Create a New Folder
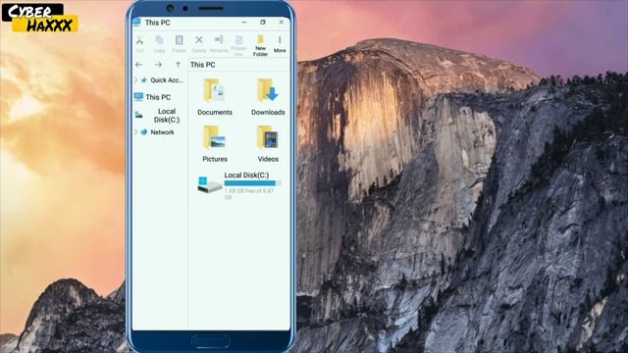Image resolution: width=628 pixels, height=353 pixels. pyautogui.click(x=260, y=45)
